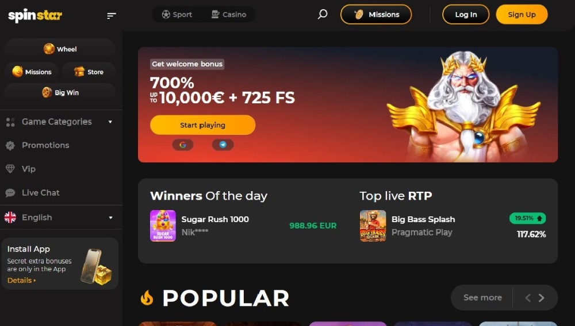Click the Start playing button

[x=202, y=125]
